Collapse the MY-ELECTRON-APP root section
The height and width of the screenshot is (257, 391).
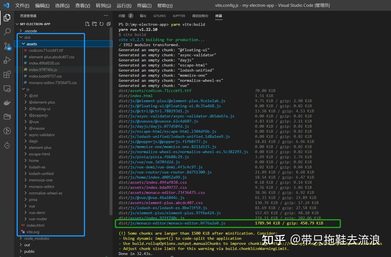pyautogui.click(x=35, y=24)
